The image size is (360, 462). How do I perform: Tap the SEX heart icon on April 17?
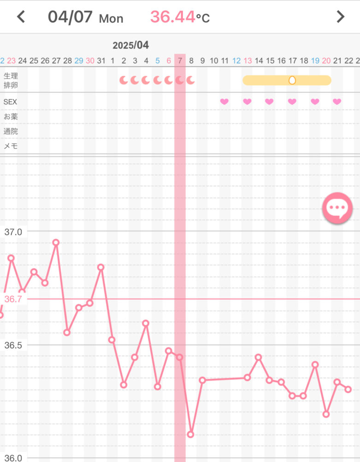pyautogui.click(x=292, y=101)
